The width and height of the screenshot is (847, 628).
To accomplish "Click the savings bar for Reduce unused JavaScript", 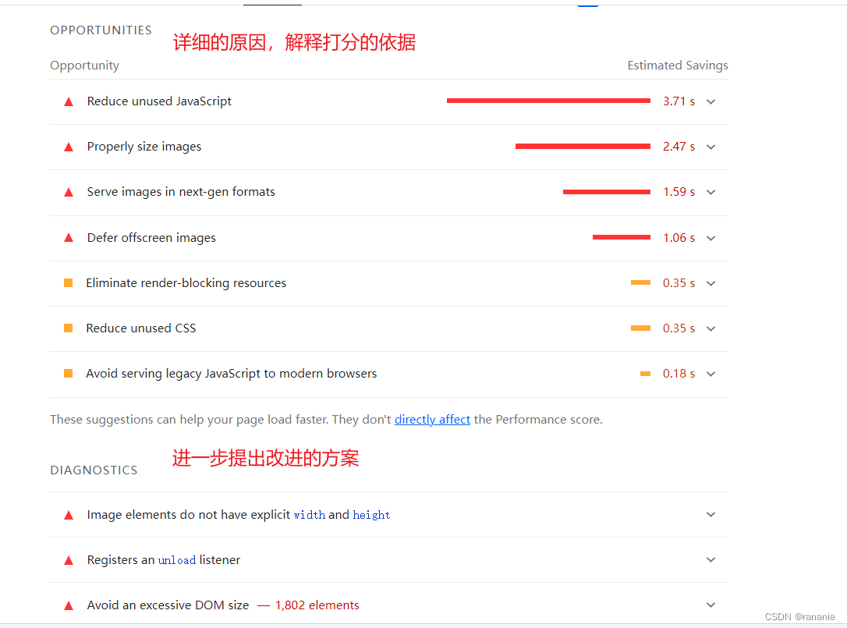I will coord(548,101).
